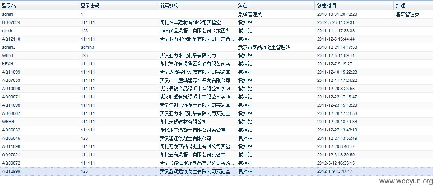Image resolution: width=433 pixels, height=185 pixels.
Task: Click 武汉亚力水泥制品有限公司 in the WHYL row
Action: coord(188,55)
